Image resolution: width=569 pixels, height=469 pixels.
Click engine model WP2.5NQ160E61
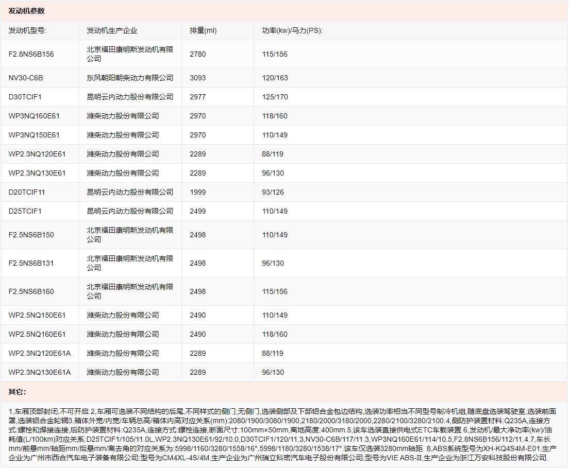[x=37, y=334]
